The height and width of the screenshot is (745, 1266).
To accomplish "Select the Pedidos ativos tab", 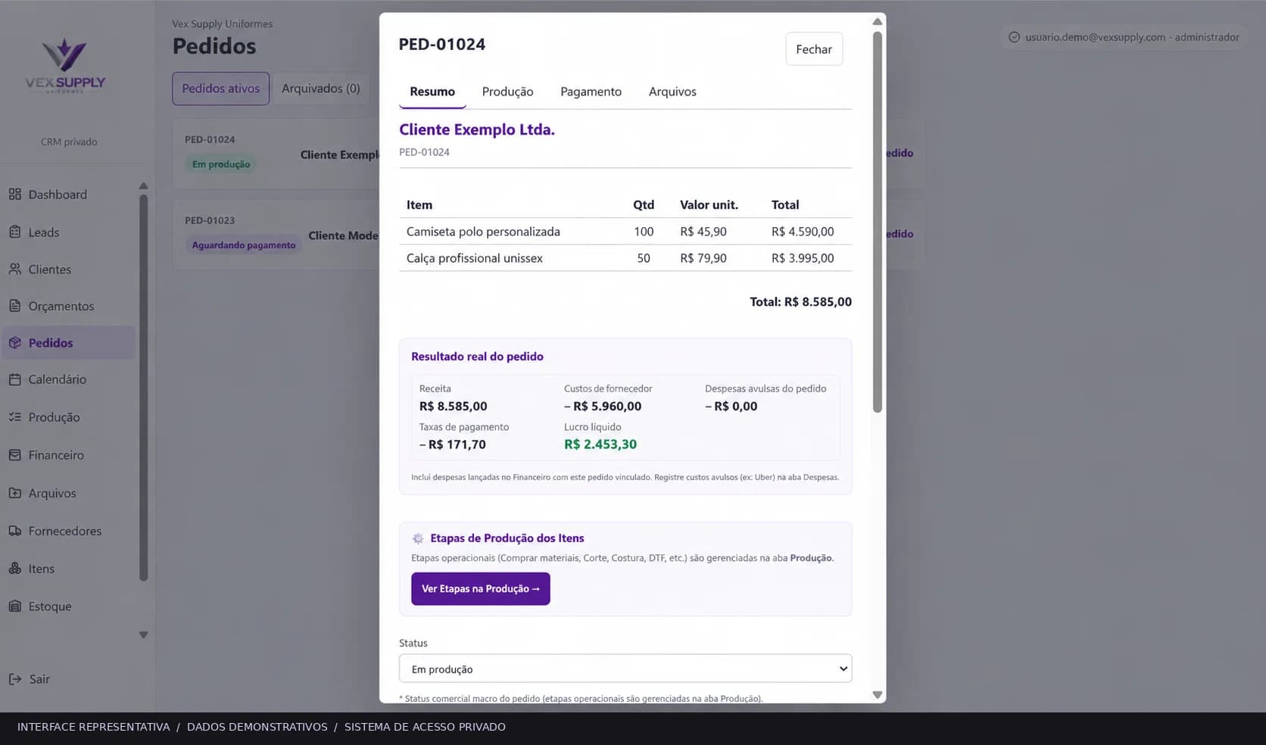I will point(220,89).
